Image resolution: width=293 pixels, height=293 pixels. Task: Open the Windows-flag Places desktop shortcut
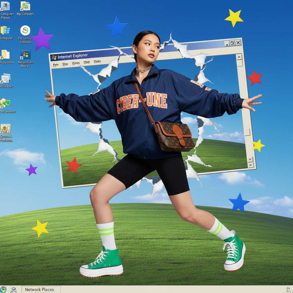25,54
